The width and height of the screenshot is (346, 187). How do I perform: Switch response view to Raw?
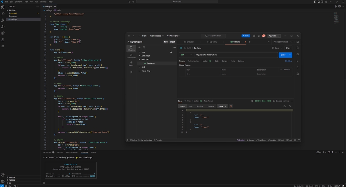click(191, 106)
